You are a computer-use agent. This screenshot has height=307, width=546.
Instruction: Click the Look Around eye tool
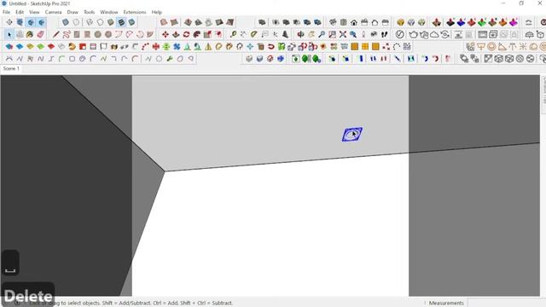click(374, 34)
